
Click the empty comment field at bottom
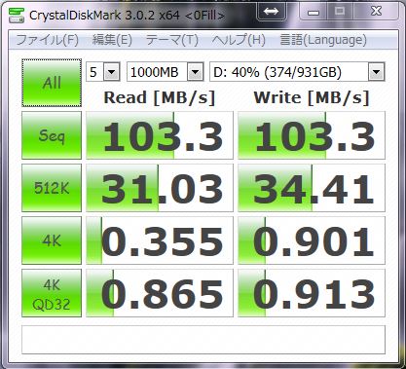203,340
